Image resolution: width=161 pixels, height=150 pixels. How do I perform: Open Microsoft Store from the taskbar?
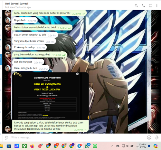pos(9,146)
